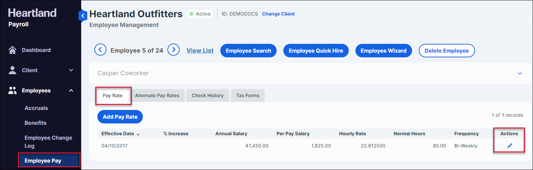Open Accruals under Employees

click(36, 108)
